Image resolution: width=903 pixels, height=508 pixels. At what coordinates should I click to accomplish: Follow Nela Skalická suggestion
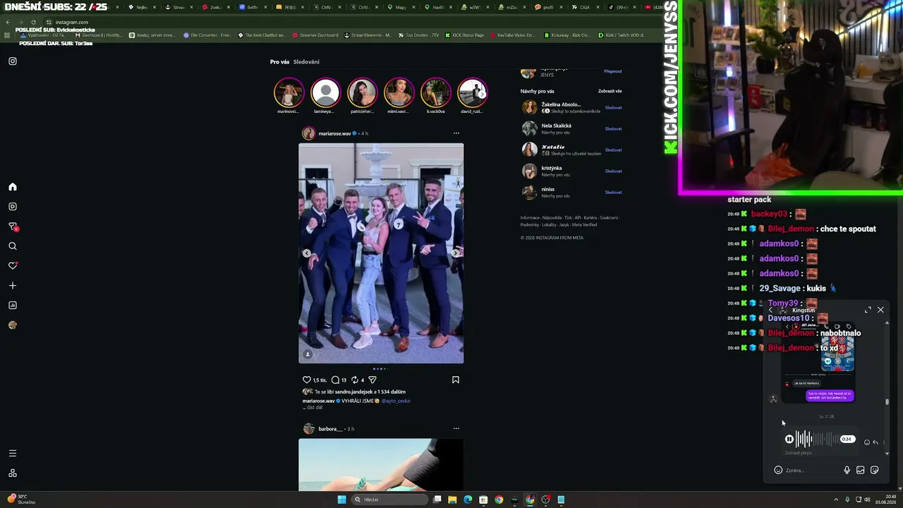click(613, 129)
